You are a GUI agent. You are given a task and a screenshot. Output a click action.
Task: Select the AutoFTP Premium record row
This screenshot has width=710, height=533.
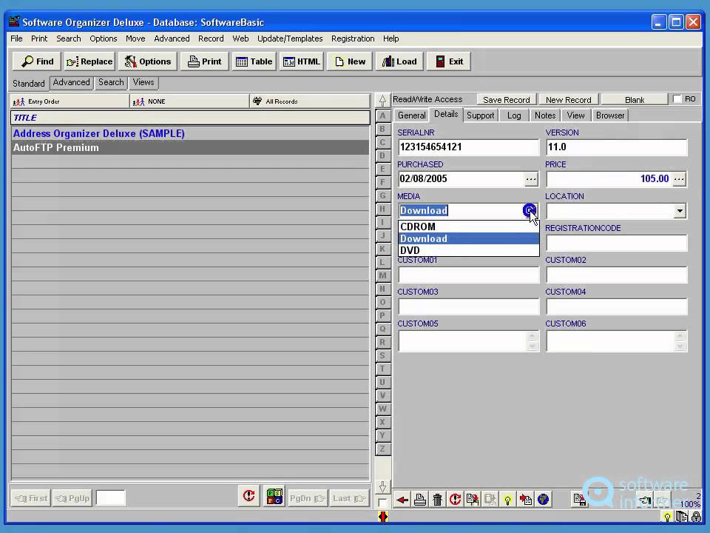click(190, 148)
